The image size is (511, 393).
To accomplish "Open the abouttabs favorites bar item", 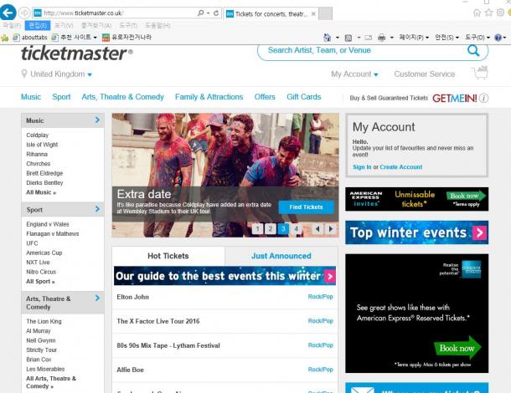I will point(30,38).
